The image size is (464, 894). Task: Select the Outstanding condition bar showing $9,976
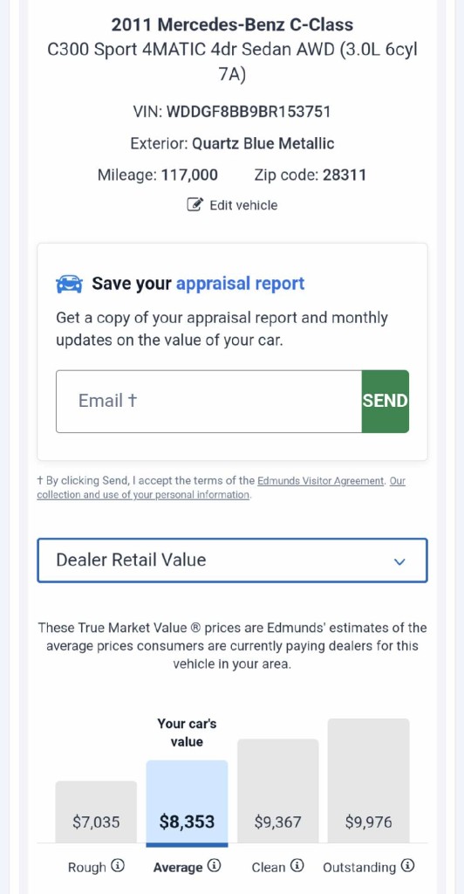point(368,781)
